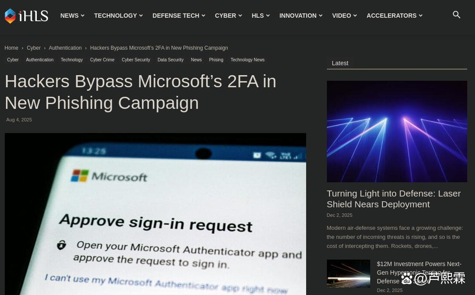Expand the VIDEO dropdown arrow
This screenshot has height=295, width=475.
pos(355,16)
